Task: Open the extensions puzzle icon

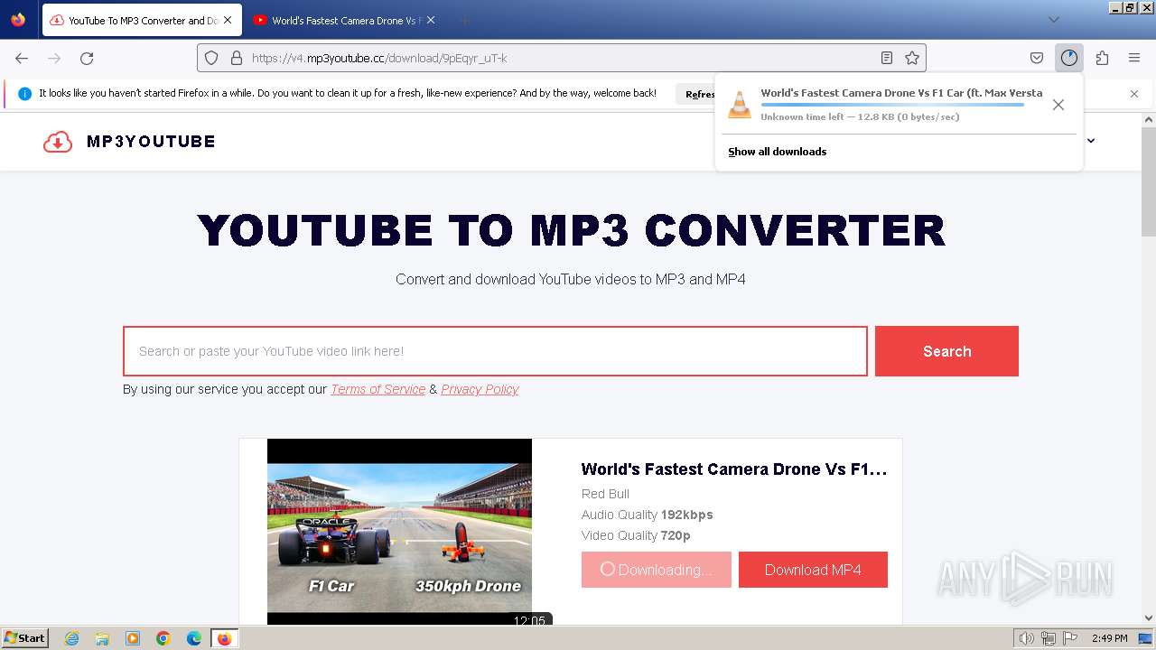Action: click(x=1102, y=58)
